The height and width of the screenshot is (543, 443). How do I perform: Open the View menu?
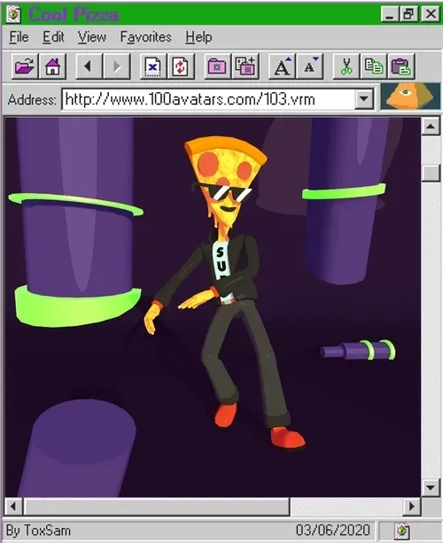(x=92, y=36)
